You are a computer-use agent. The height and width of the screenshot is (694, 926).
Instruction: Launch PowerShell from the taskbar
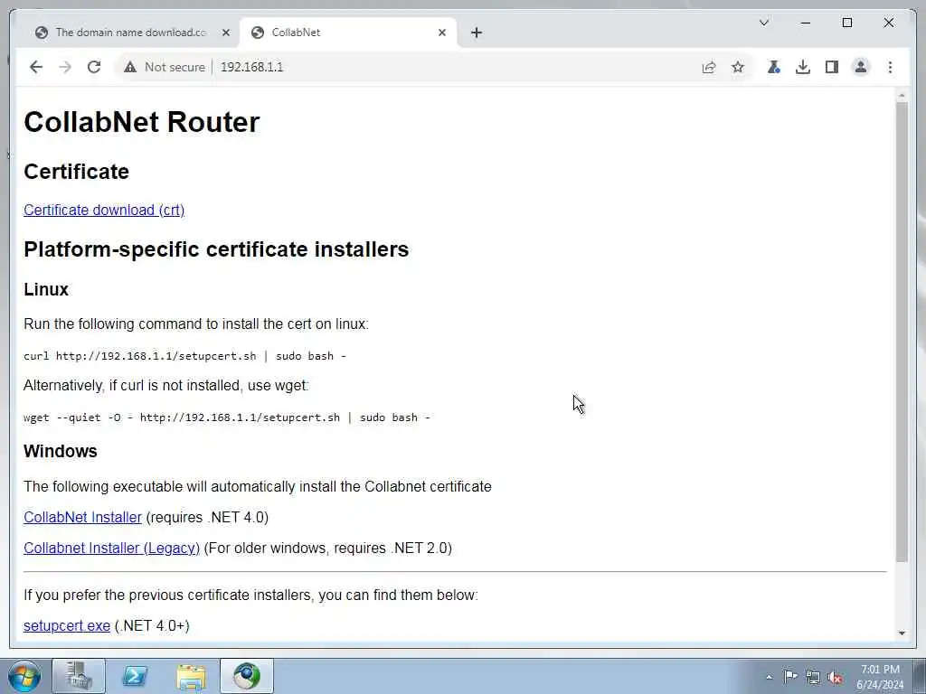tap(135, 676)
